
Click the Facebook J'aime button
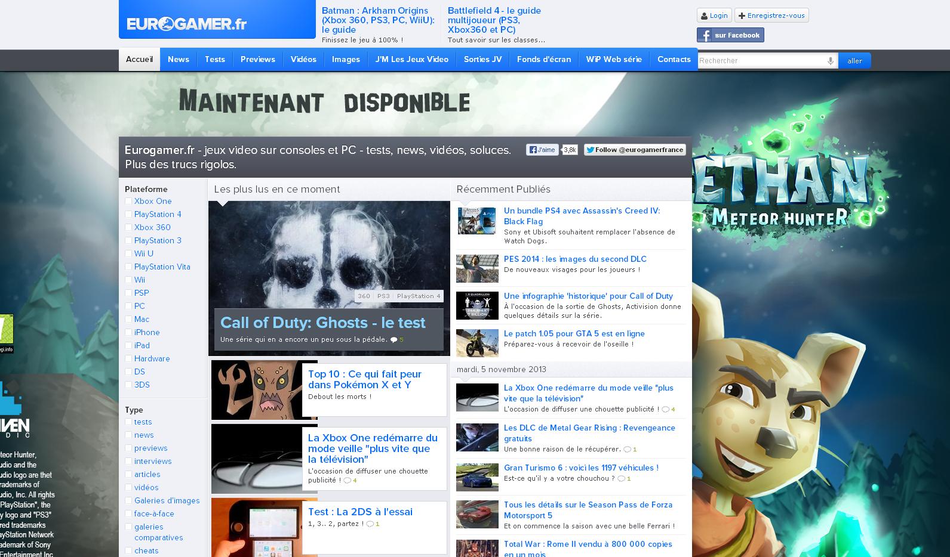pos(542,150)
